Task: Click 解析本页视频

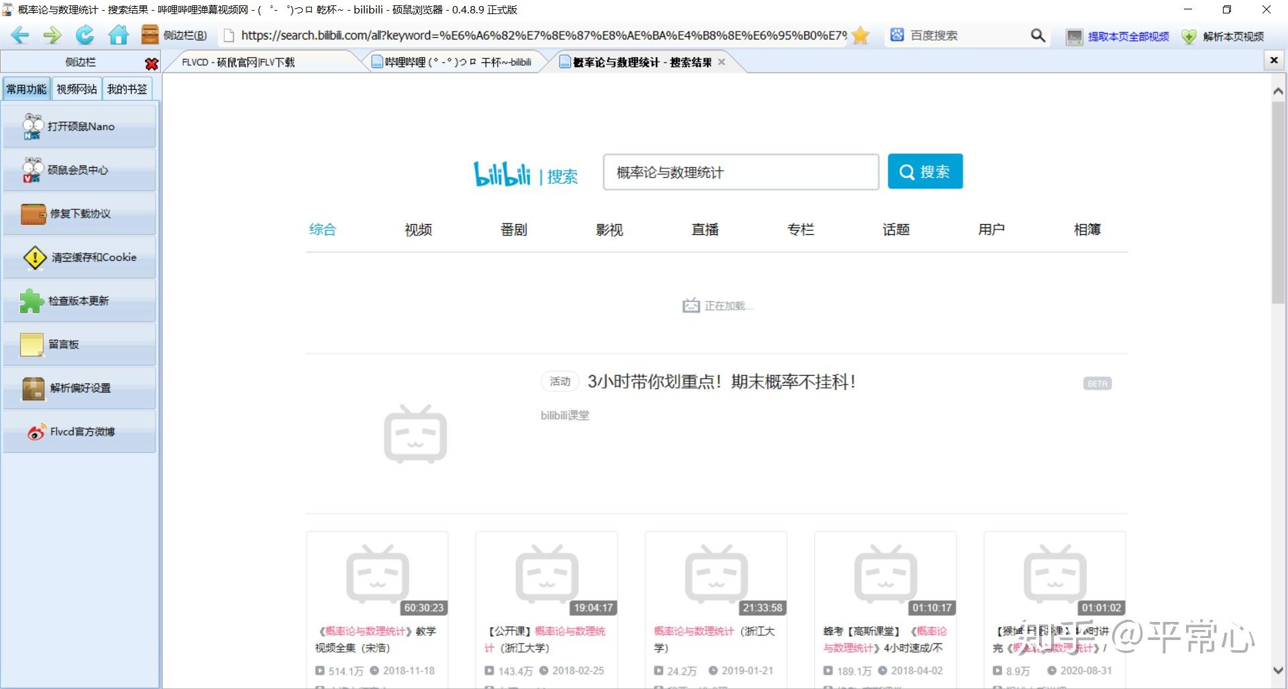Action: point(1223,36)
